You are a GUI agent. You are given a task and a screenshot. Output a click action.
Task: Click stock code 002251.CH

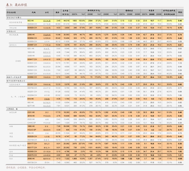[x=32, y=92]
